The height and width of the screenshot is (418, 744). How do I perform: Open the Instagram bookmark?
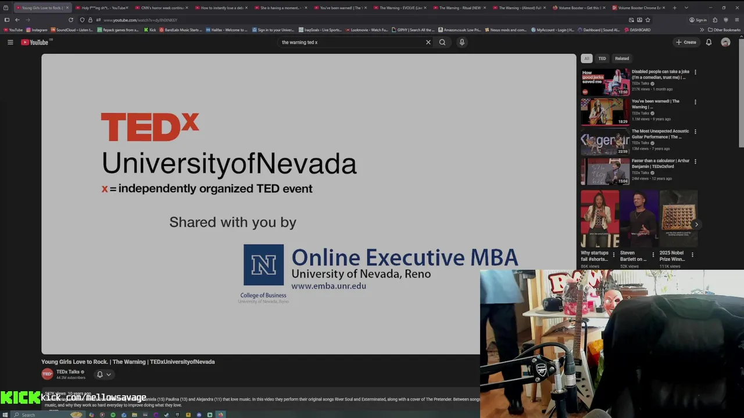tap(37, 30)
